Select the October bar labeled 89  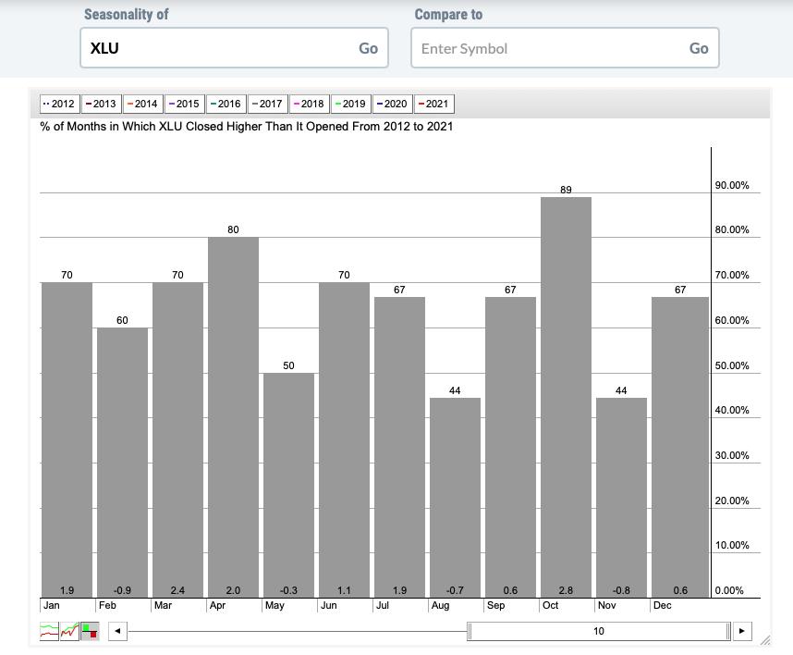coord(566,398)
